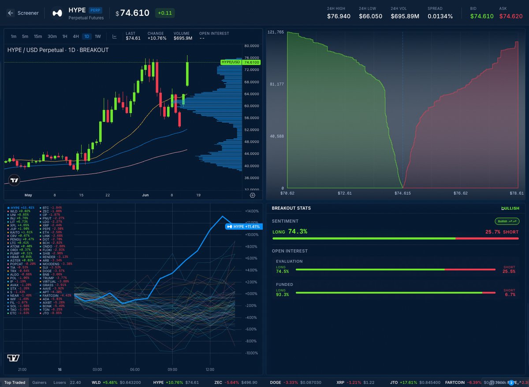Switch chart to 1W timeframe
The image size is (529, 387).
[x=98, y=37]
